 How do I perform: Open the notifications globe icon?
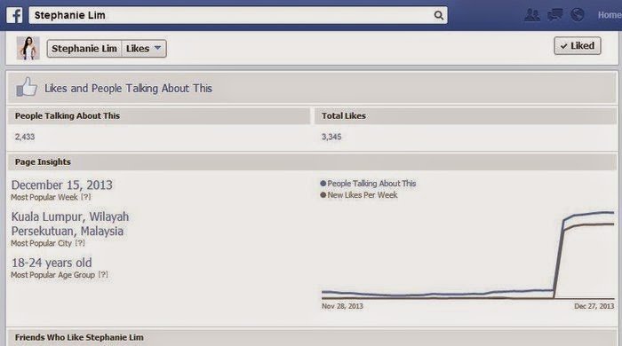[x=578, y=15]
